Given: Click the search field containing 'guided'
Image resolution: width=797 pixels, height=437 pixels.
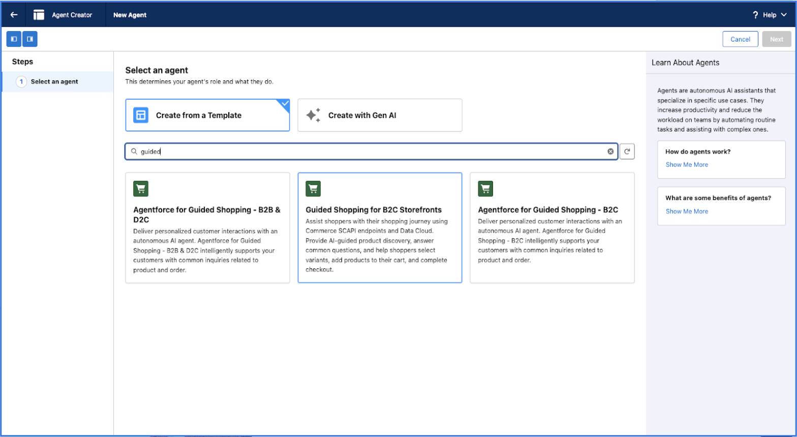Looking at the screenshot, I should click(372, 151).
